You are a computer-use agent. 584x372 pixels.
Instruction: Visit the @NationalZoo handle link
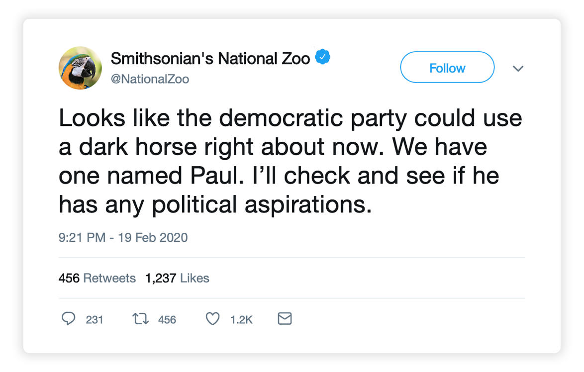[x=150, y=79]
